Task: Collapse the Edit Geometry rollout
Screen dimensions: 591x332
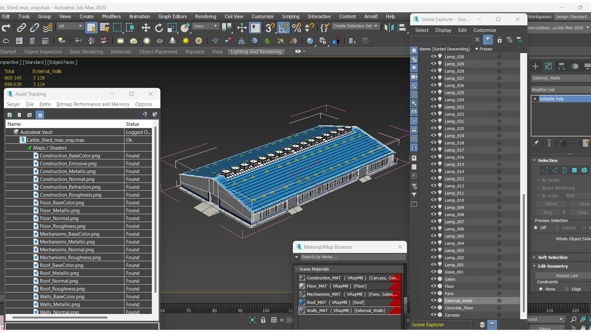Action: click(x=553, y=266)
